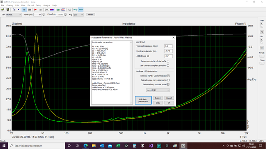The width and height of the screenshot is (266, 149).
Task: Click the Cancel button in dialog
Action: pyautogui.click(x=169, y=98)
